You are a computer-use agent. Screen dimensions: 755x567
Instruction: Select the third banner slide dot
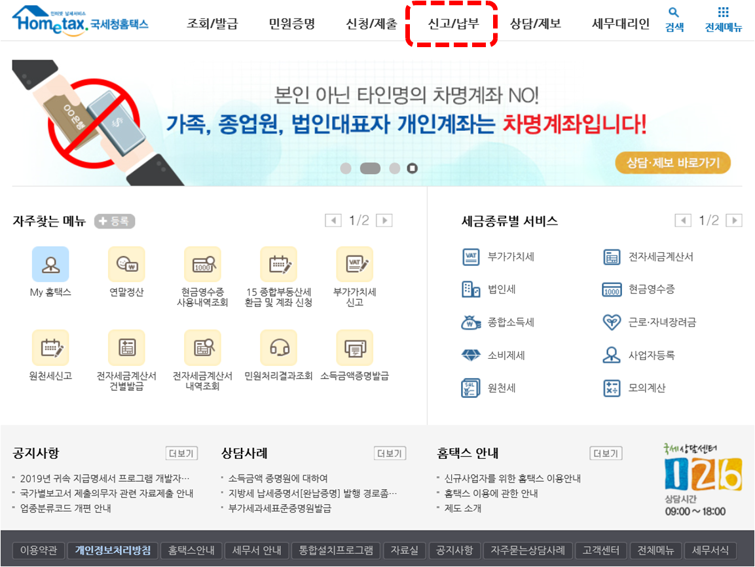coord(395,168)
